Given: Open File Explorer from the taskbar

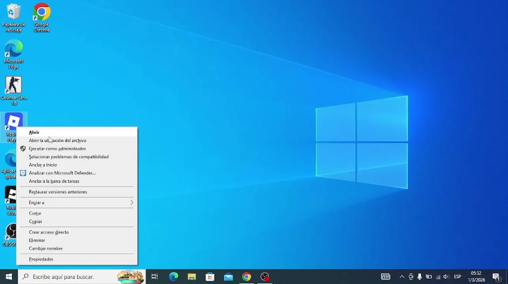Looking at the screenshot, I should pos(192,277).
